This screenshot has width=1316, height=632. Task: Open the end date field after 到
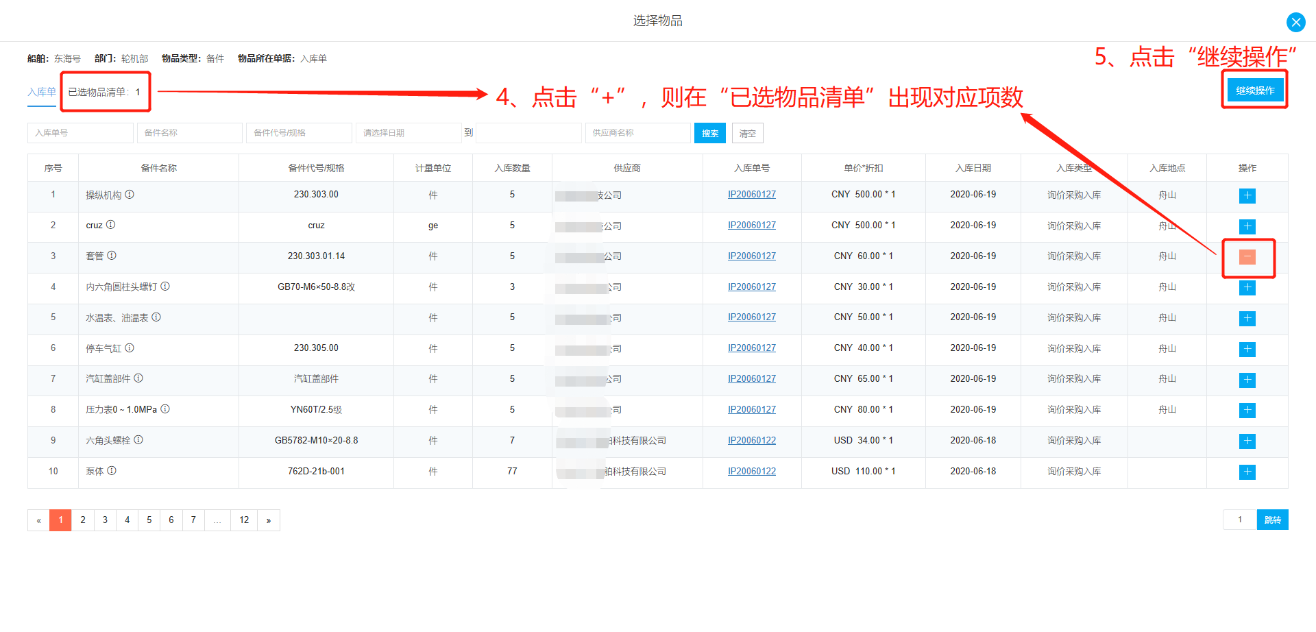(x=528, y=133)
